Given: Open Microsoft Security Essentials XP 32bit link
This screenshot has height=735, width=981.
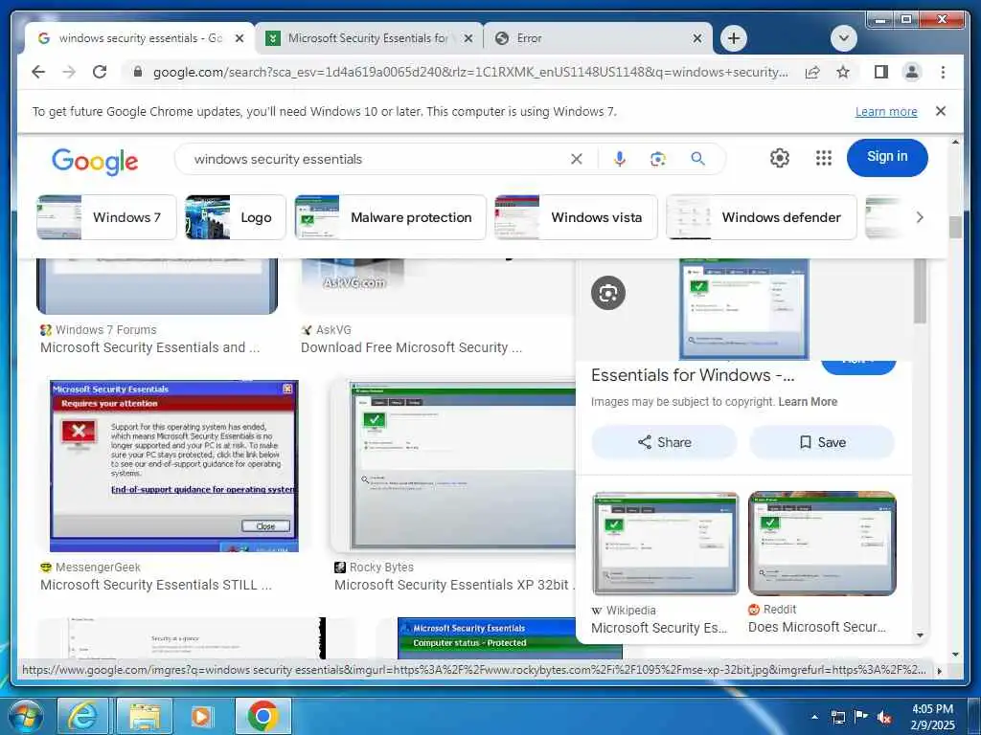Looking at the screenshot, I should [454, 585].
